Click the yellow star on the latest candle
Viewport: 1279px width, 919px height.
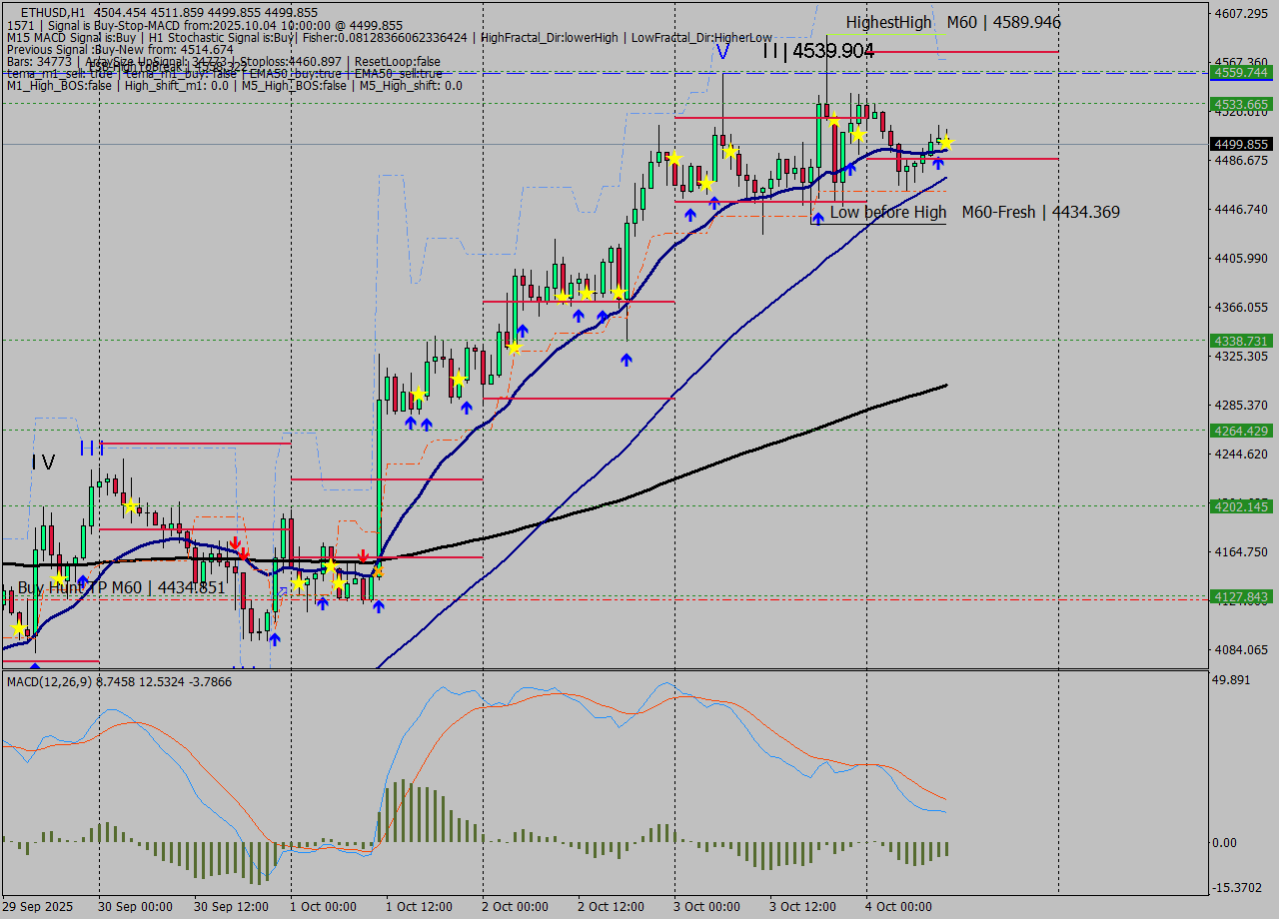[945, 142]
